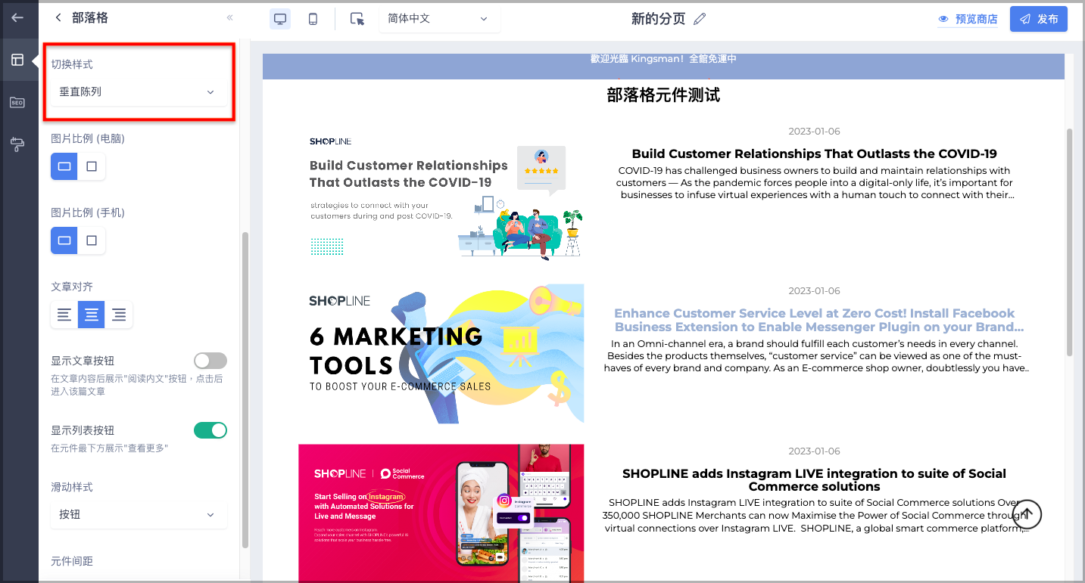Click the 发布 publish button
This screenshot has width=1085, height=583.
point(1039,19)
